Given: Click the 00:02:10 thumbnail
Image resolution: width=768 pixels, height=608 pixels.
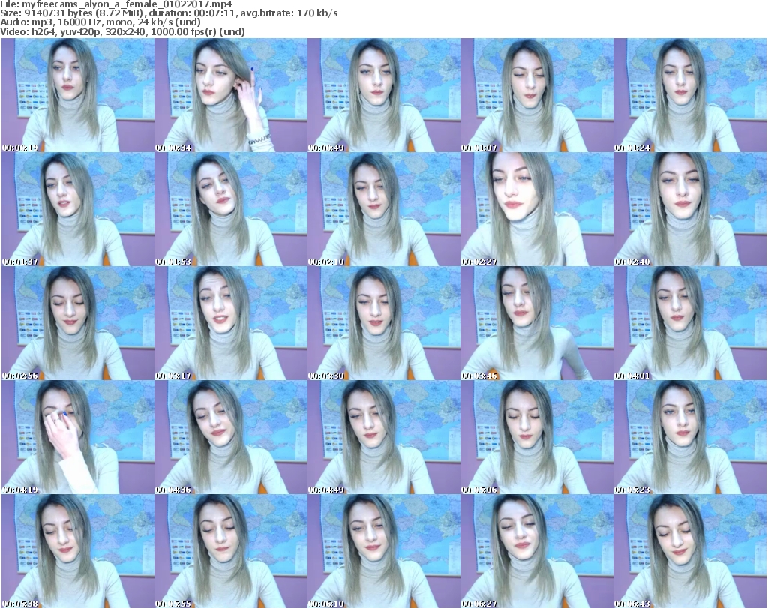Looking at the screenshot, I should (384, 209).
